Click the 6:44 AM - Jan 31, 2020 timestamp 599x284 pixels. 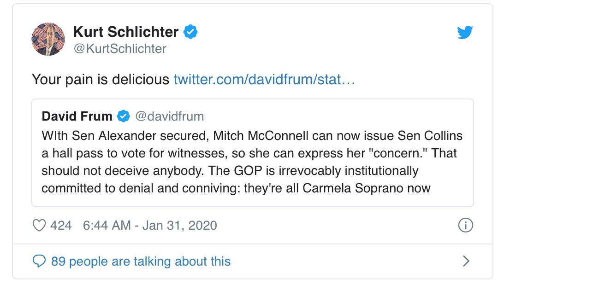(x=150, y=226)
